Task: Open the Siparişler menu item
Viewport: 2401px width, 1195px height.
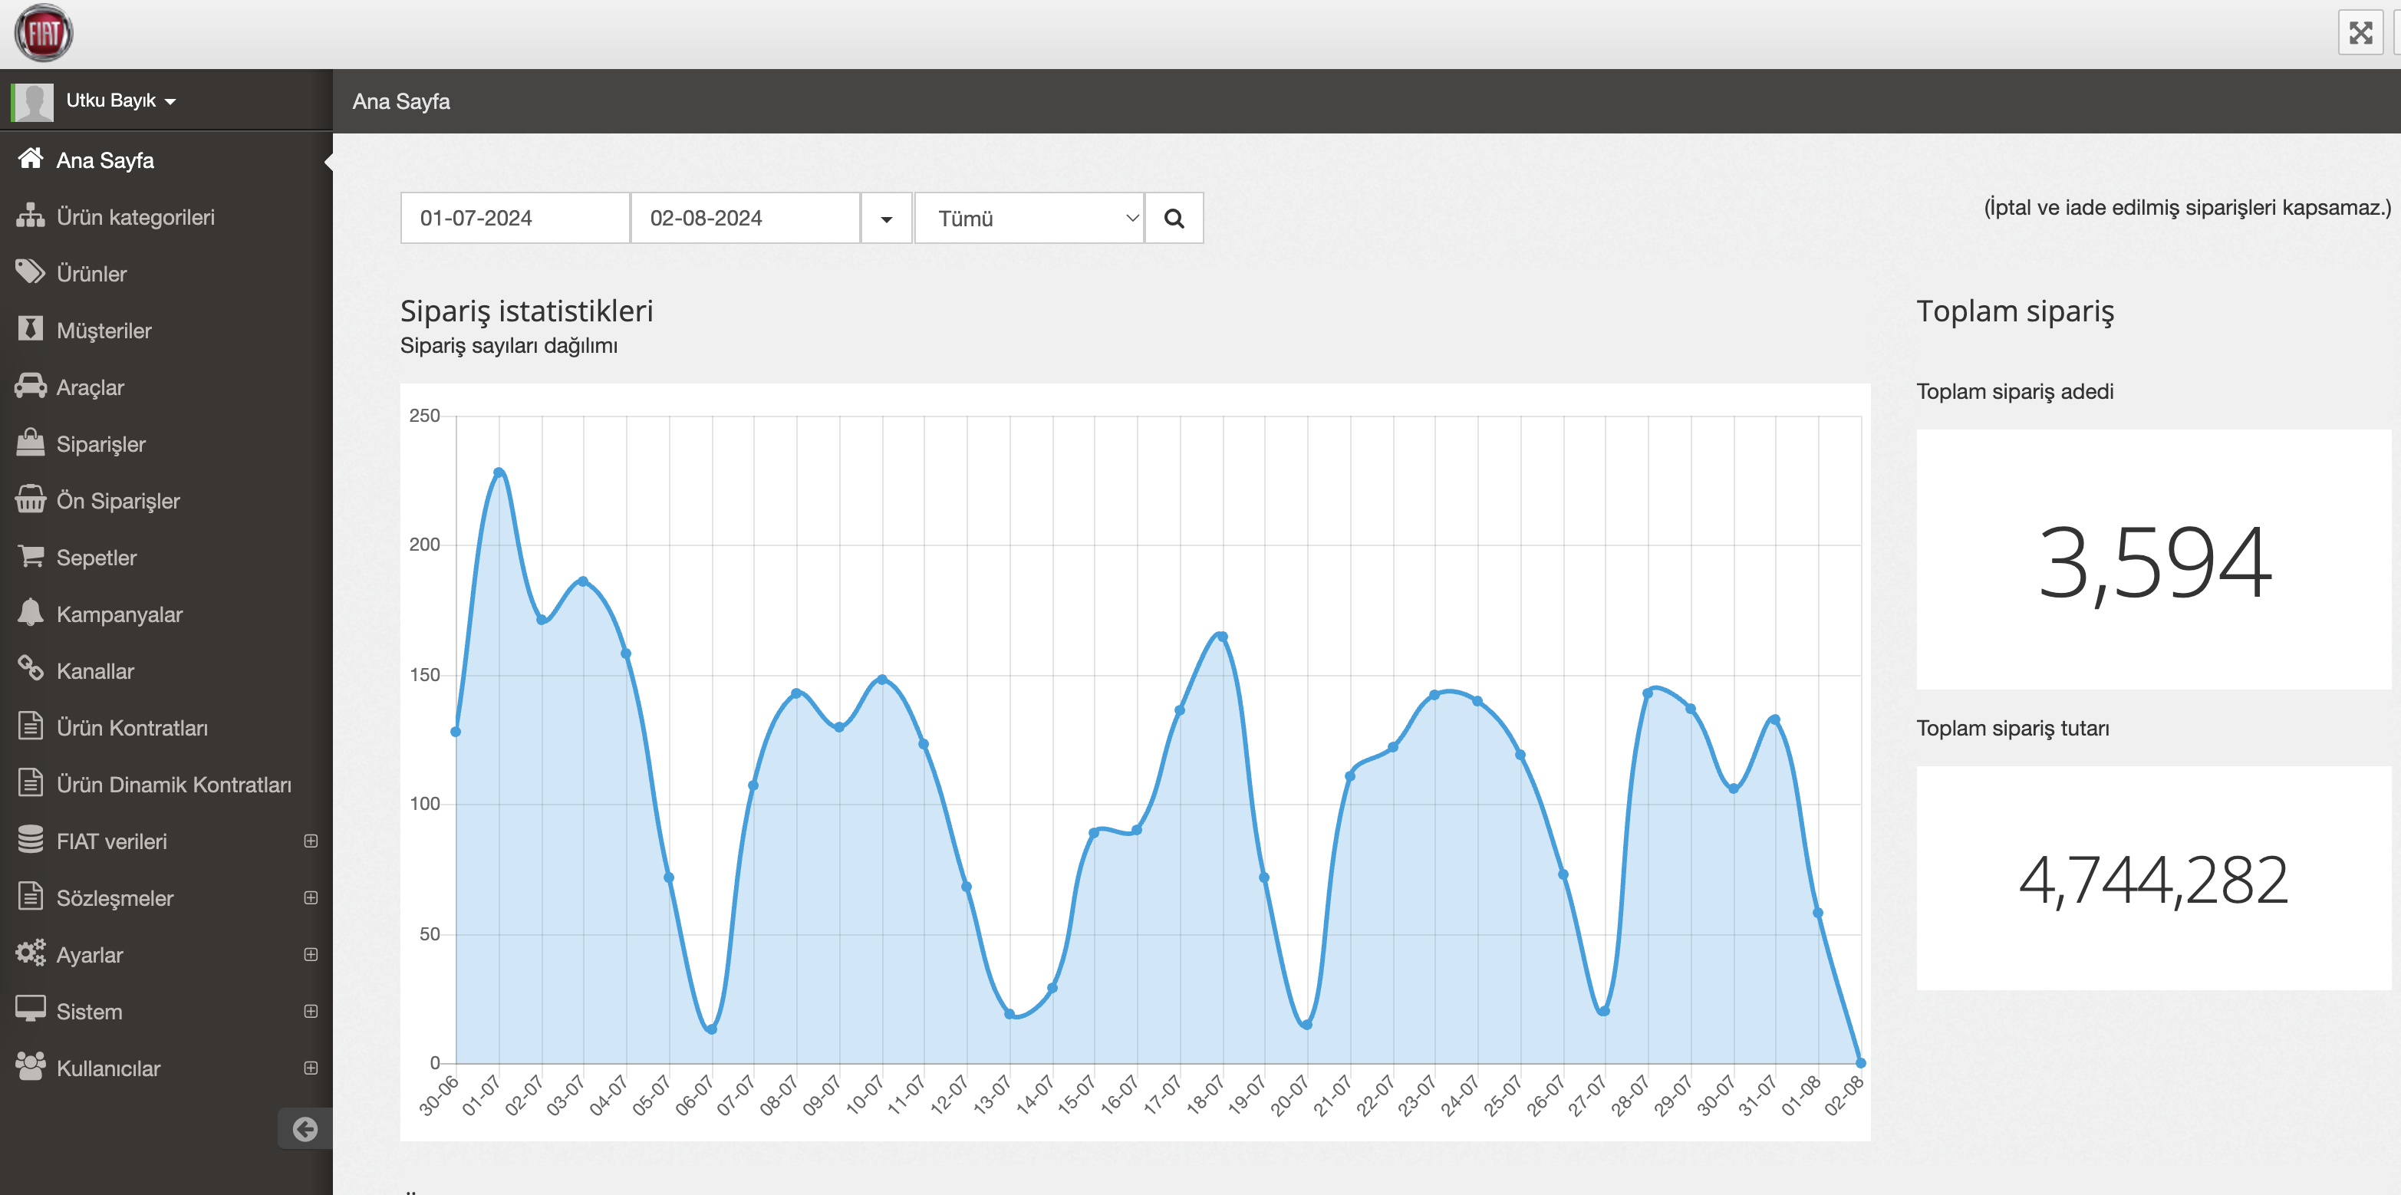Action: pyautogui.click(x=100, y=443)
